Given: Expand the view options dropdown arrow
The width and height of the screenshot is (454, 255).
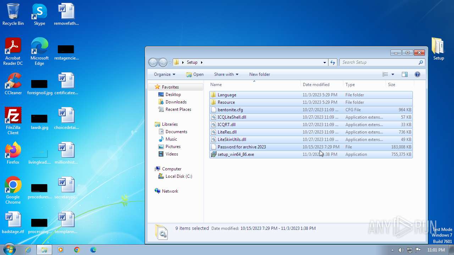Looking at the screenshot, I should click(x=393, y=74).
